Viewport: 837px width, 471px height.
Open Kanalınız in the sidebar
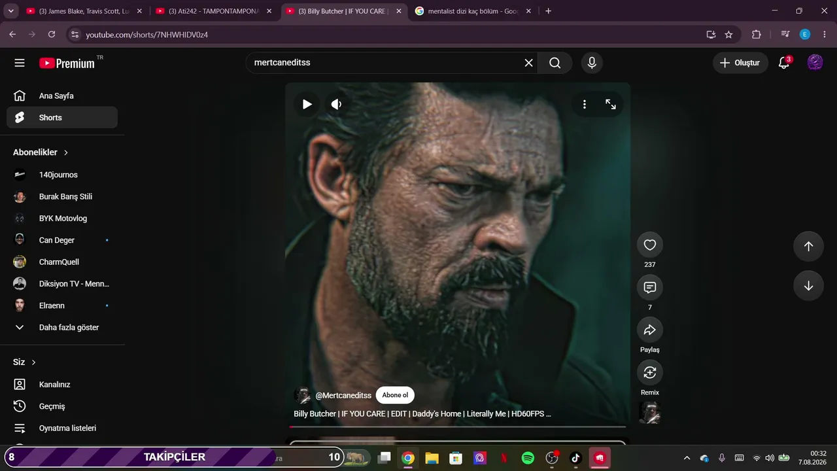62,385
